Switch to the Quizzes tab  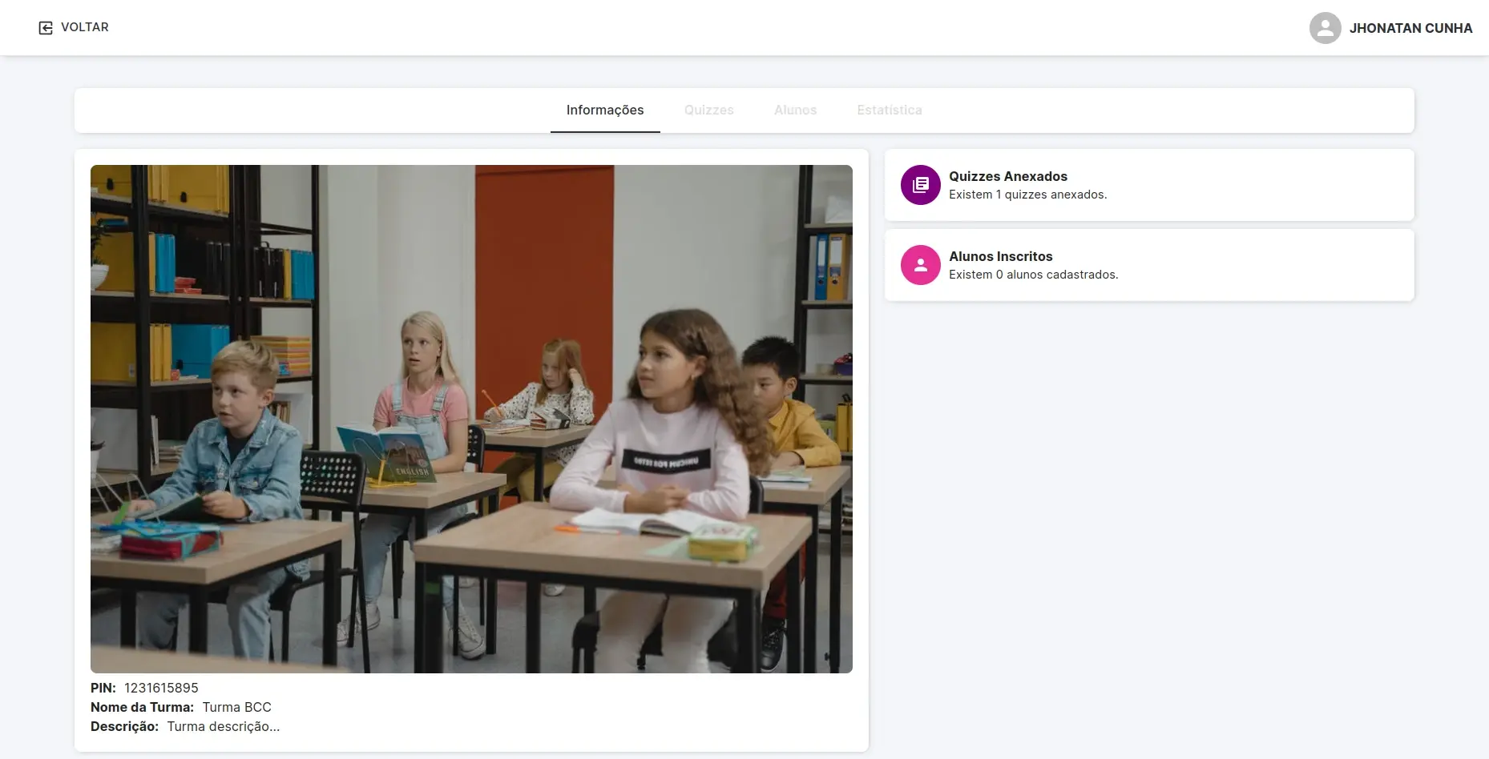point(709,110)
